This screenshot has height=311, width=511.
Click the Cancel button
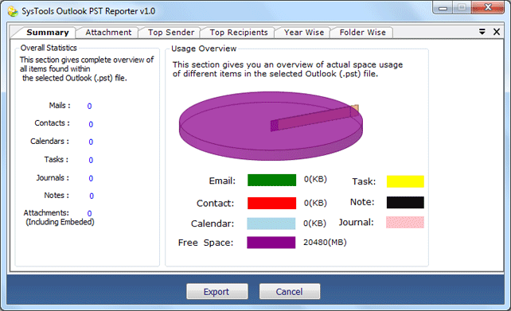pyautogui.click(x=290, y=291)
